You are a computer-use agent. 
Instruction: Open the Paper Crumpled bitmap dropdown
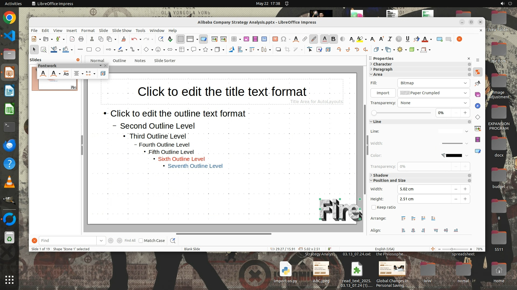[x=434, y=93]
